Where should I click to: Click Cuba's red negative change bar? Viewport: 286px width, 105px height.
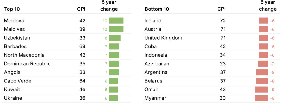[263, 46]
